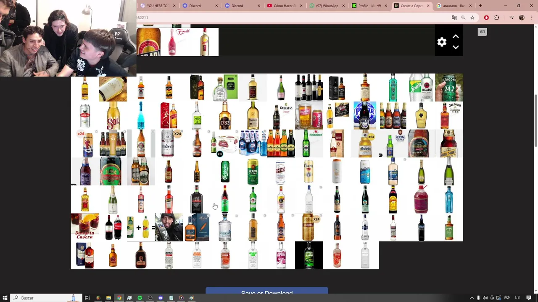
Task: Open the notifications center icon
Action: [x=529, y=298]
